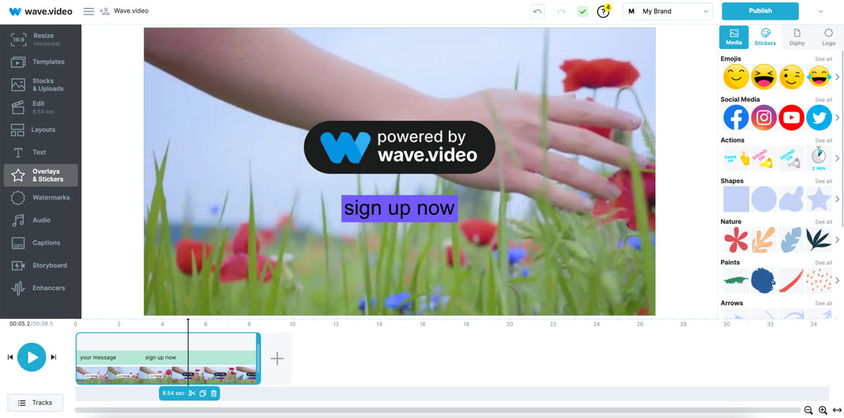
Task: Switch to the Logo tab
Action: (829, 37)
